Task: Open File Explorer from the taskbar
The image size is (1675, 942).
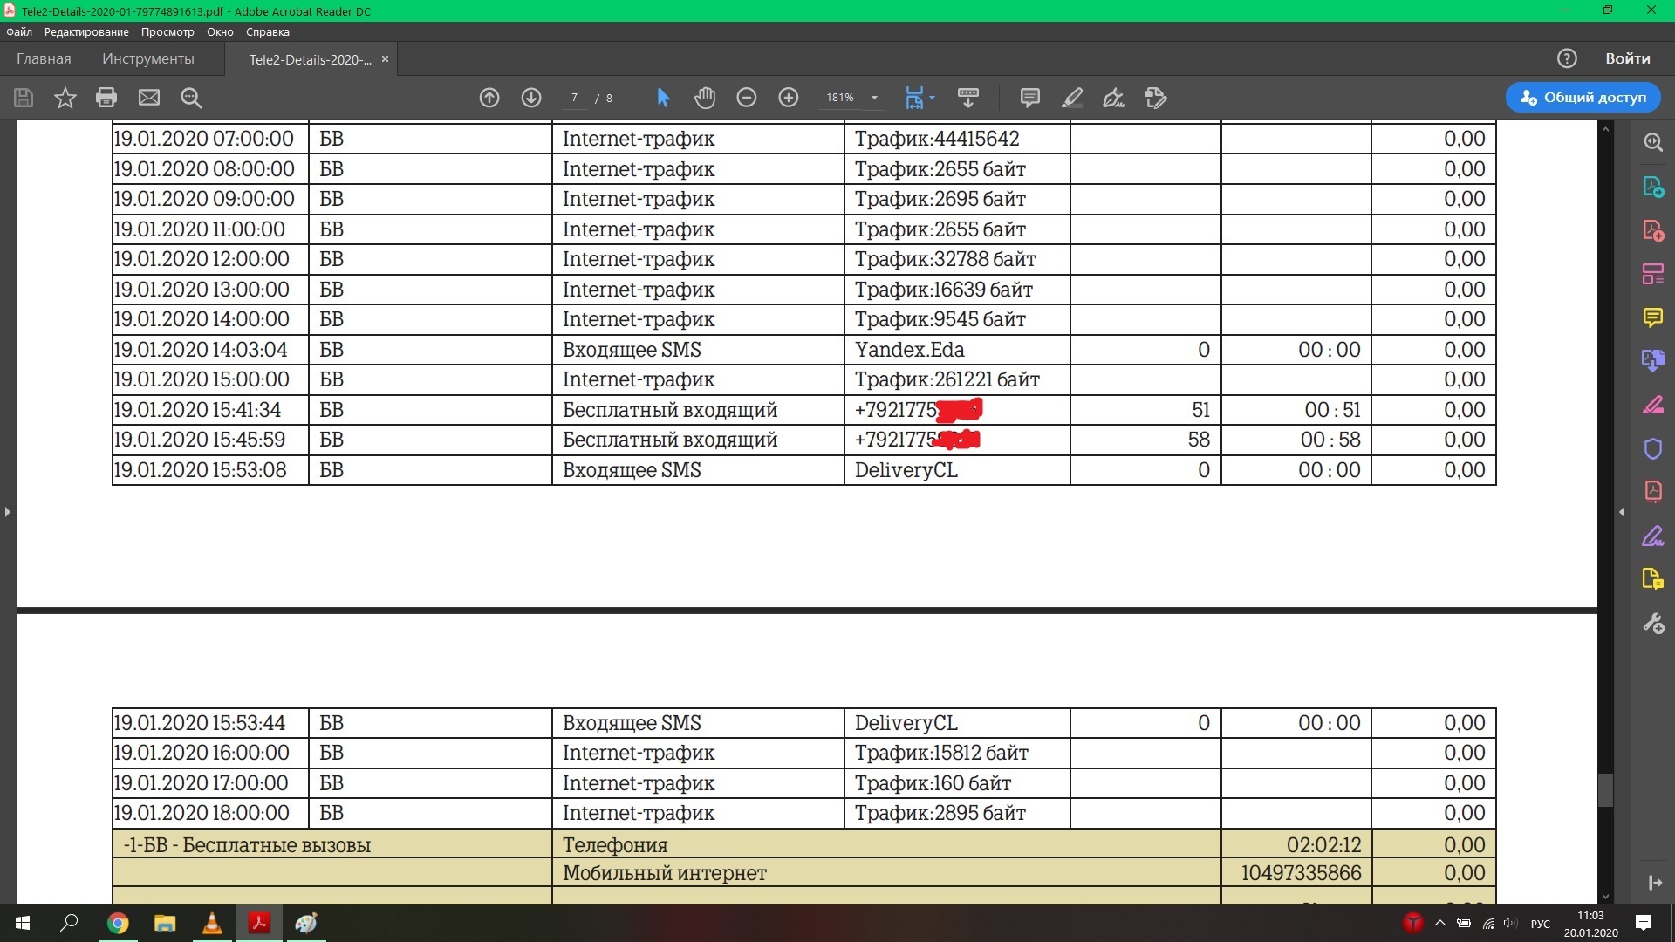Action: (x=165, y=923)
